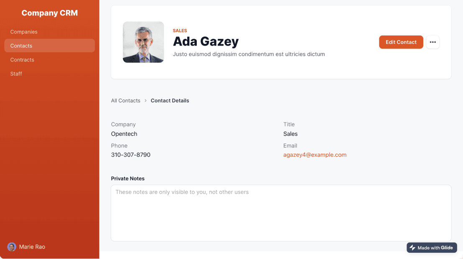The height and width of the screenshot is (259, 463).
Task: Navigate back to All Contacts breadcrumb
Action: [125, 101]
